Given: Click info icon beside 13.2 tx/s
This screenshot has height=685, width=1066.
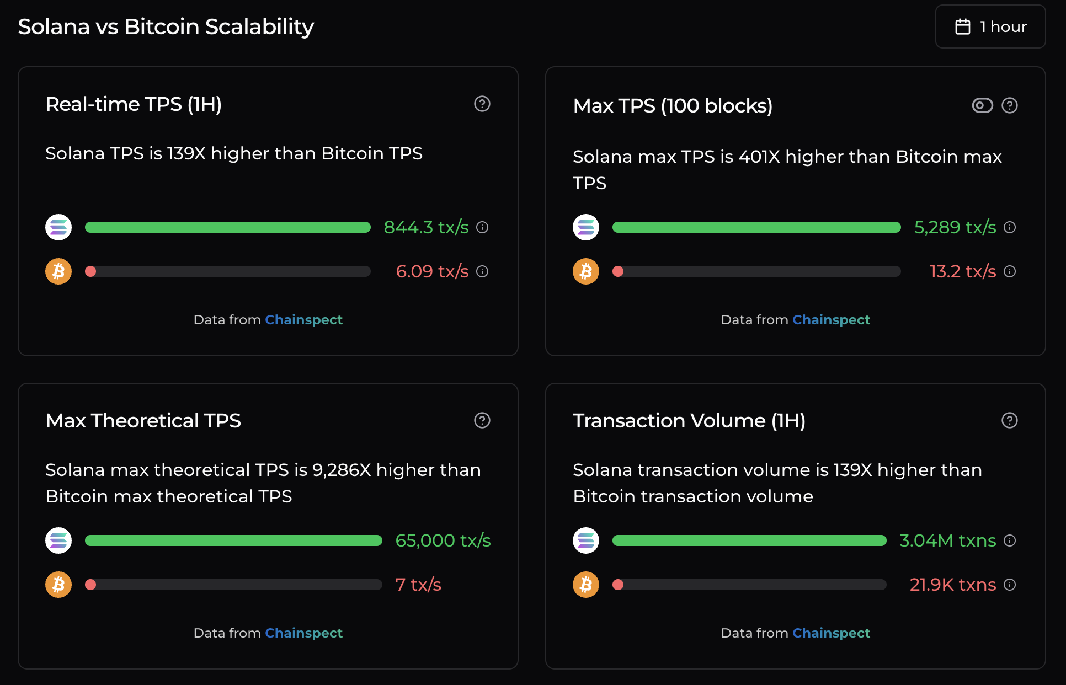Looking at the screenshot, I should pyautogui.click(x=1010, y=271).
